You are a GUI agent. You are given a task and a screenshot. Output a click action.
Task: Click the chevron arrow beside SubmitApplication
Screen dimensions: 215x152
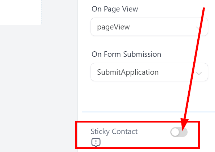click(199, 73)
